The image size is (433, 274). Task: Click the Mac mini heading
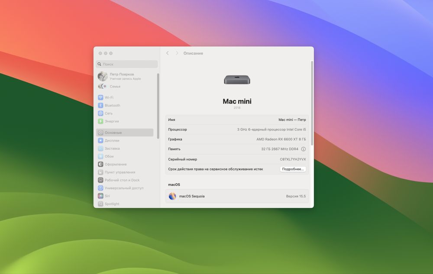237,101
